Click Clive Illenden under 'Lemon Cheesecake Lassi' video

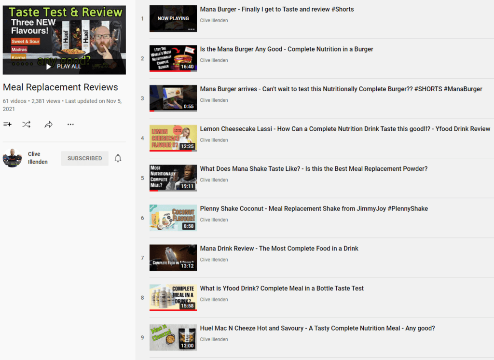214,140
